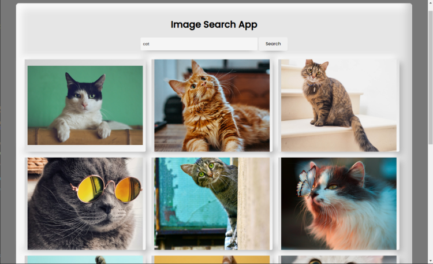Open the green-eyed cat peeking around wall
433x264 pixels.
tap(212, 203)
